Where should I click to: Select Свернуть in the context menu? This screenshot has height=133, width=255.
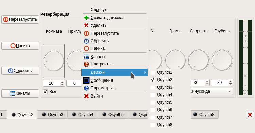[114, 10]
